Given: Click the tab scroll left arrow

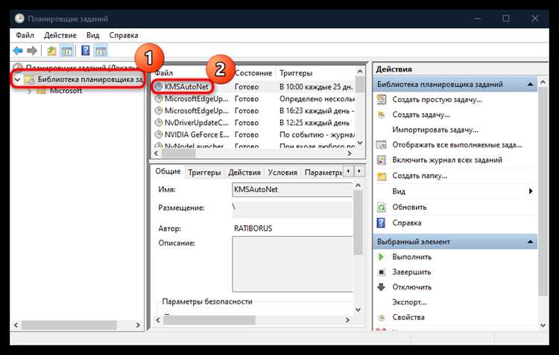Looking at the screenshot, I should coord(348,171).
